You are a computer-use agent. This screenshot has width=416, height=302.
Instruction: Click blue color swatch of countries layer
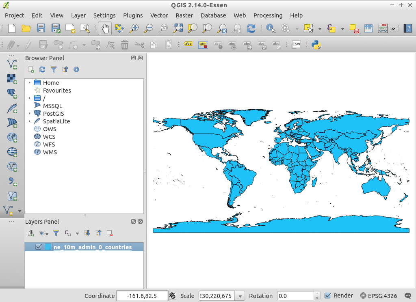(48, 247)
